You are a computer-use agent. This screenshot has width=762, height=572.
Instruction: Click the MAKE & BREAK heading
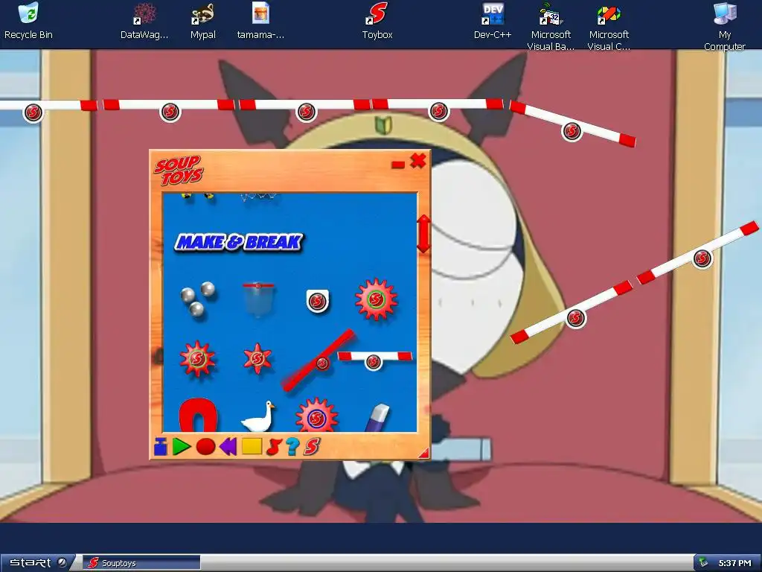click(x=239, y=242)
